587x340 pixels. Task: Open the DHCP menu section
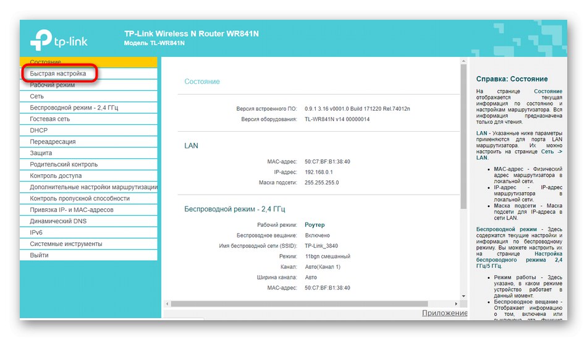tap(89, 130)
